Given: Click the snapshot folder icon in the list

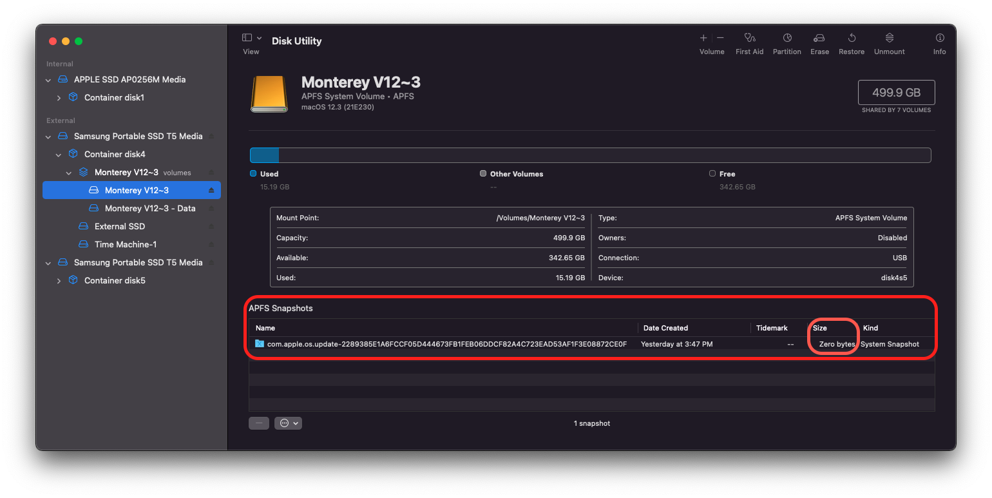Looking at the screenshot, I should click(260, 344).
